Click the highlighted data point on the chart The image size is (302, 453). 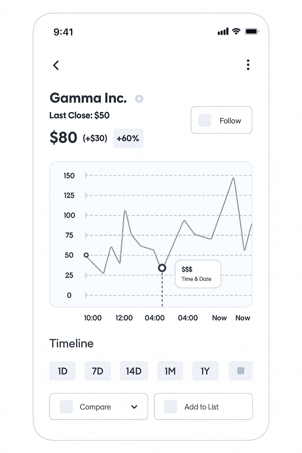(162, 268)
